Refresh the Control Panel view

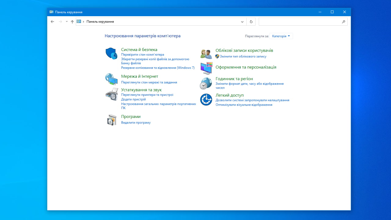tap(251, 22)
